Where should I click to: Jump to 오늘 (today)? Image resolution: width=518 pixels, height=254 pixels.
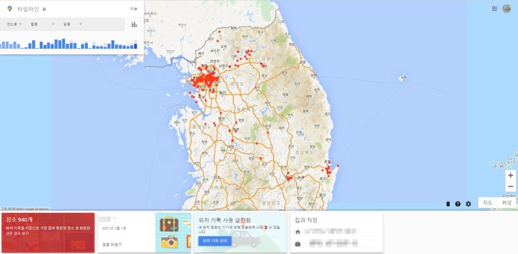tap(133, 9)
